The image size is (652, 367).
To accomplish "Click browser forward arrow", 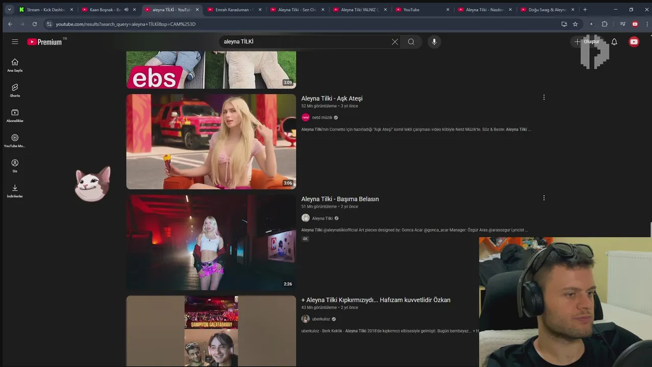I will [x=22, y=24].
